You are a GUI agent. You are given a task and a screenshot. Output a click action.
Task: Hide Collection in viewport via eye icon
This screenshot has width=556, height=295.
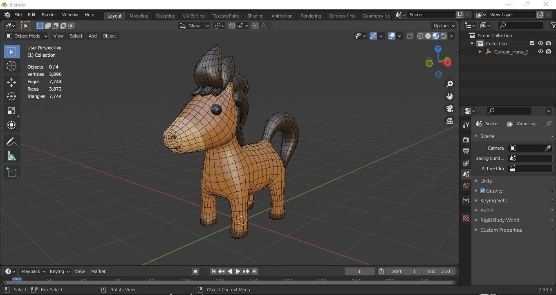[x=540, y=43]
